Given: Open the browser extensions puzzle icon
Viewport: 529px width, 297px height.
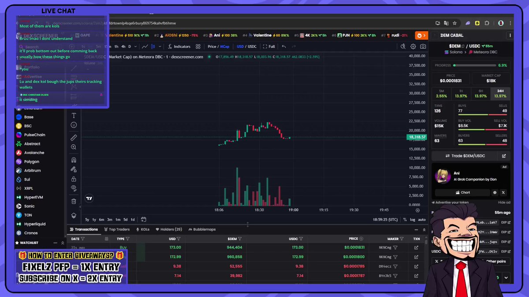Looking at the screenshot, I should (x=487, y=23).
